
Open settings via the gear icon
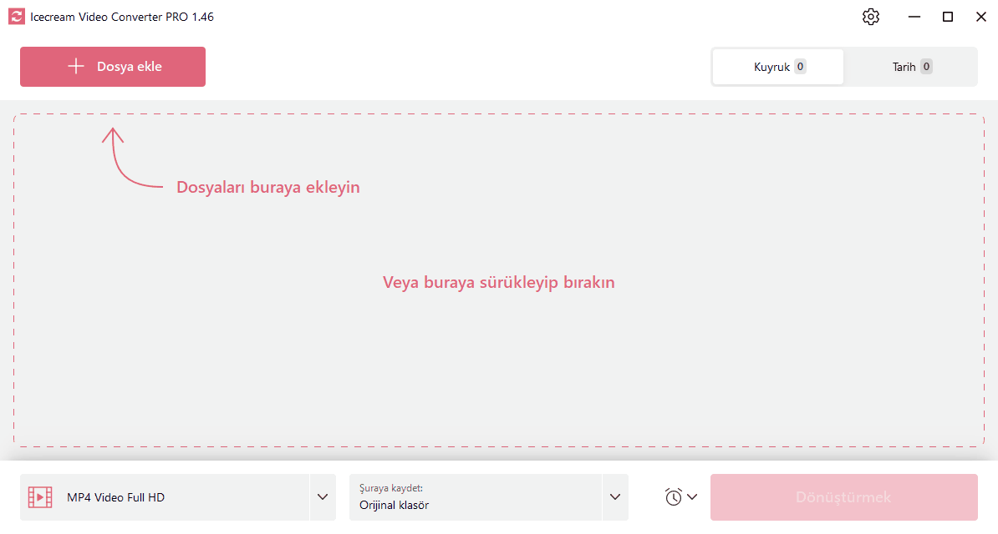(871, 17)
